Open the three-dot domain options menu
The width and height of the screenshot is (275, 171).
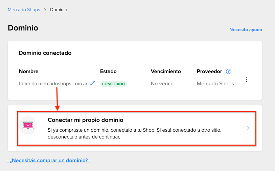coord(247,79)
